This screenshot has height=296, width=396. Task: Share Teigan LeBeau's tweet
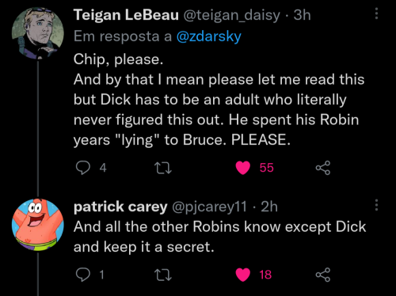point(323,168)
